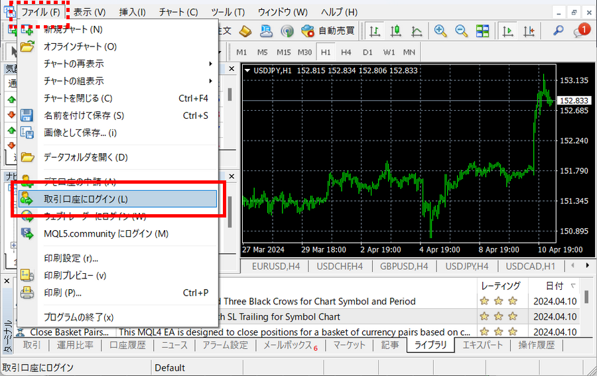This screenshot has width=597, height=376.
Task: Switch to the USDCAD,H1 chart tab
Action: pos(531,267)
